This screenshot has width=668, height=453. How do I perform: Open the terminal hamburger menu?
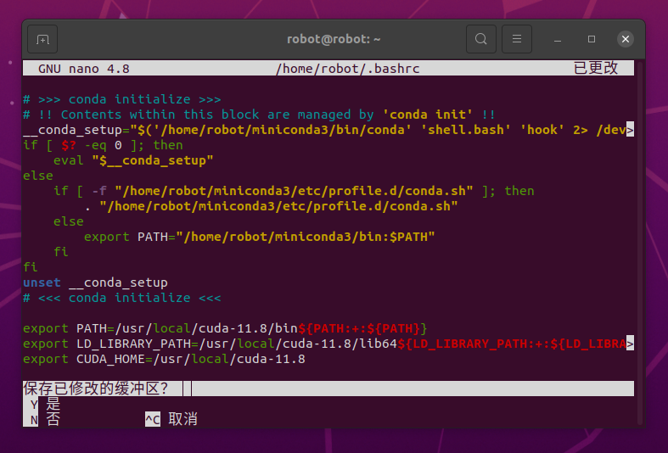click(x=517, y=39)
